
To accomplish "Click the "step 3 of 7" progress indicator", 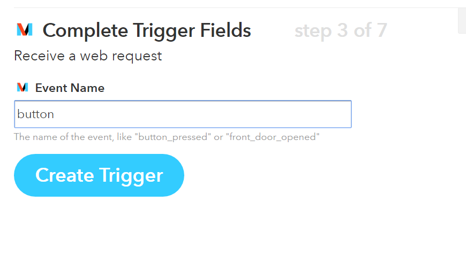I will 340,30.
